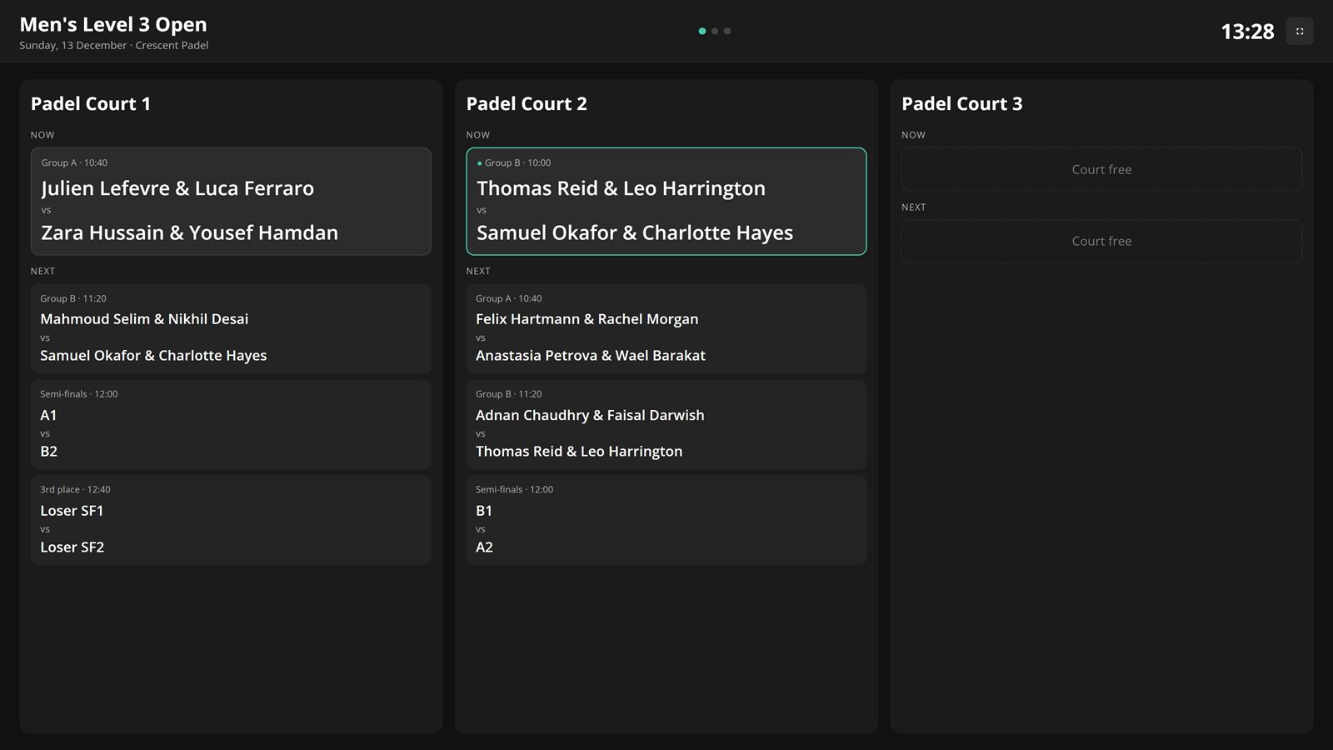The width and height of the screenshot is (1333, 750).
Task: Switch to the second page indicator dot
Action: pyautogui.click(x=715, y=32)
